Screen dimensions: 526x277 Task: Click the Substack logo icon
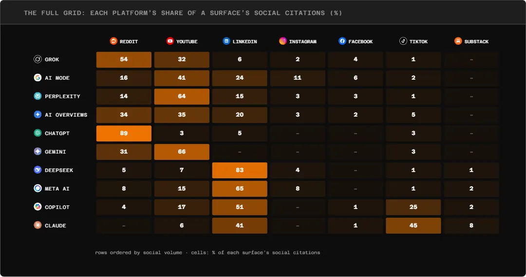coord(458,41)
